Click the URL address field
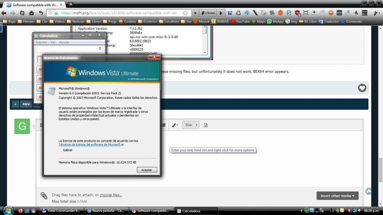The image size is (383, 215). 119,13
